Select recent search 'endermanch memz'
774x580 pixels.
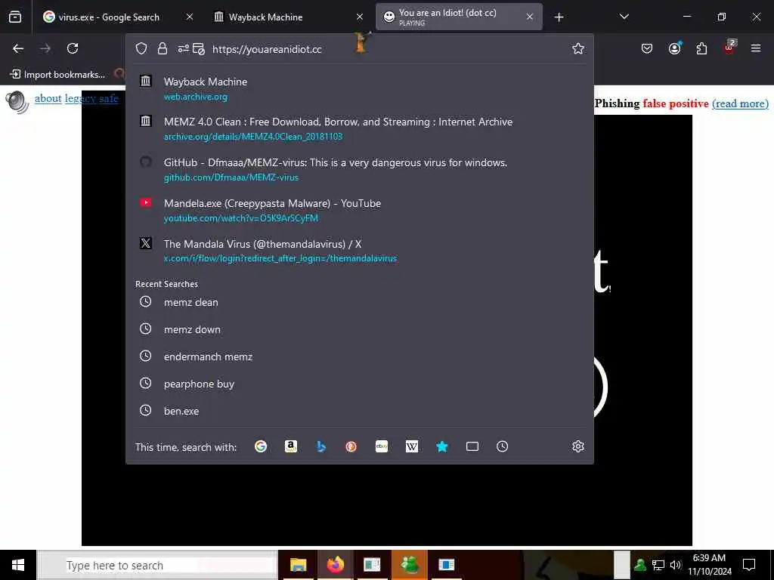point(360,356)
